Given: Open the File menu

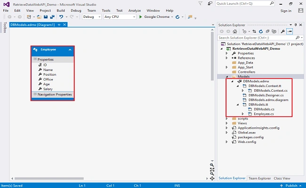Looking at the screenshot, I should [x=6, y=10].
